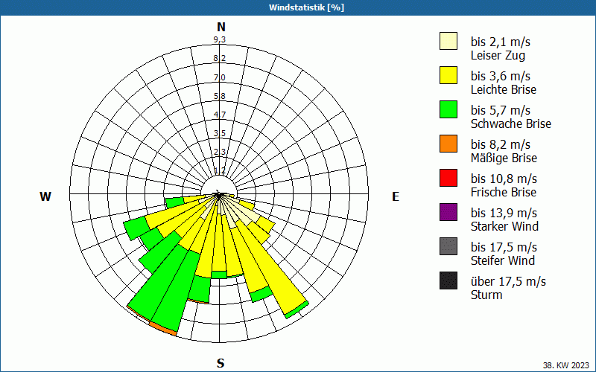Click the gray 'bis 17,5 m/s' legend swatch
Screen dimensions: 596x372
point(448,246)
